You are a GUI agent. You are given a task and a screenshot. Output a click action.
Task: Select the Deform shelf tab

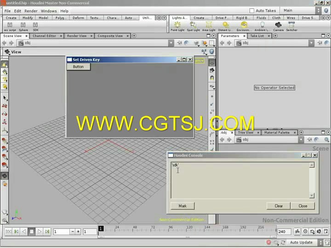point(78,18)
